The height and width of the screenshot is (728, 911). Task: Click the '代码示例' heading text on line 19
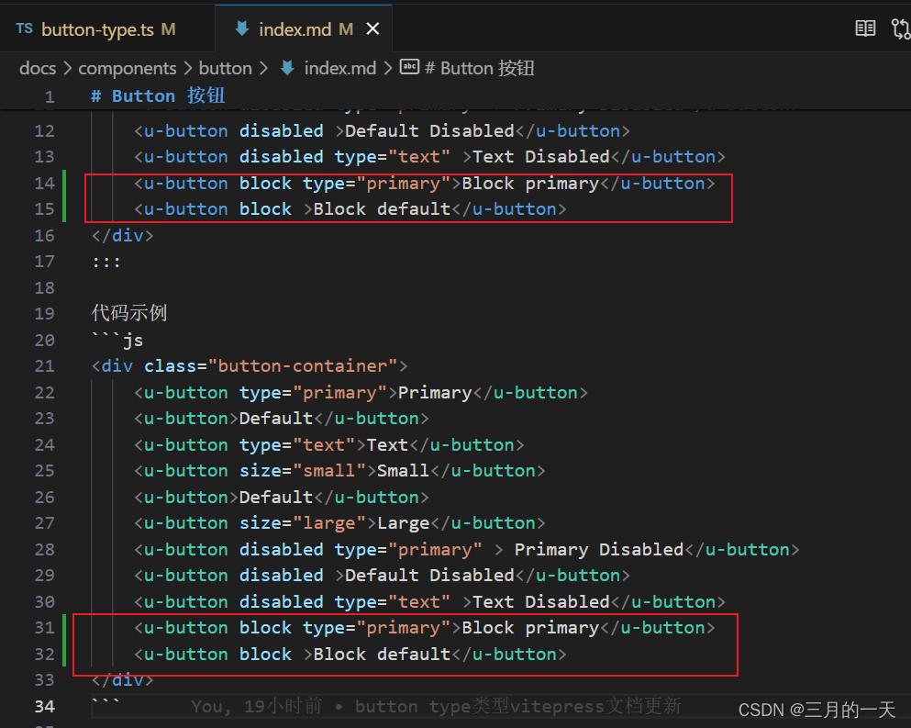point(129,313)
